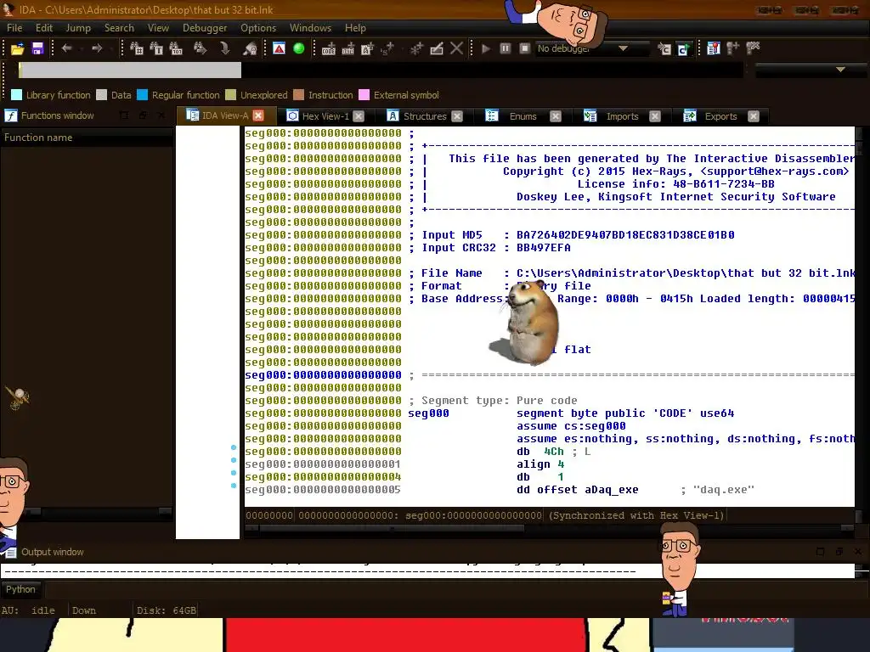Image resolution: width=870 pixels, height=652 pixels.
Task: Click the green circle status indicator
Action: pyautogui.click(x=298, y=48)
